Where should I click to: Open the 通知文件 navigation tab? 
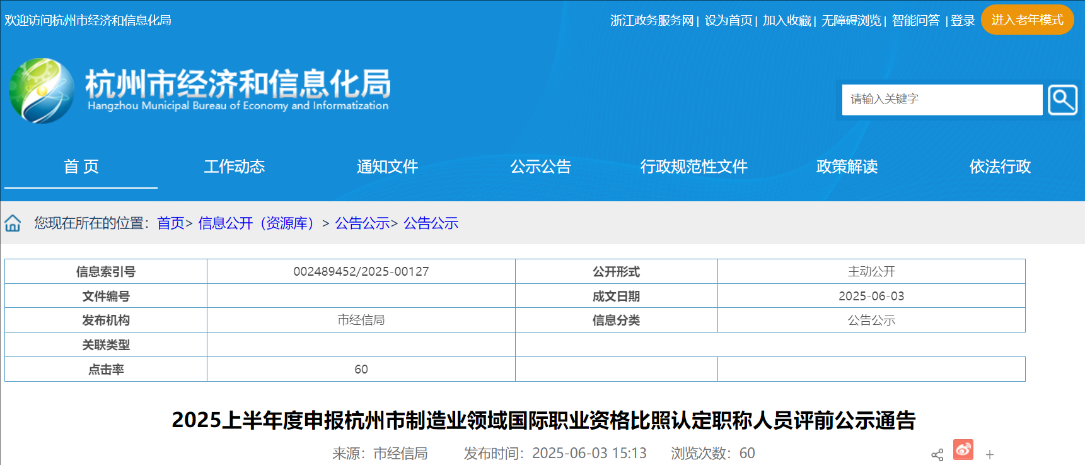point(388,167)
